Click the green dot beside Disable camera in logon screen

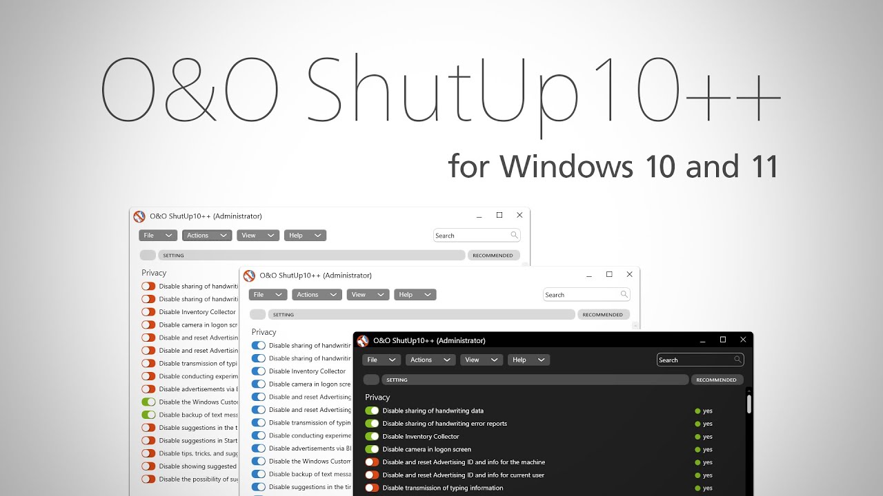point(697,449)
